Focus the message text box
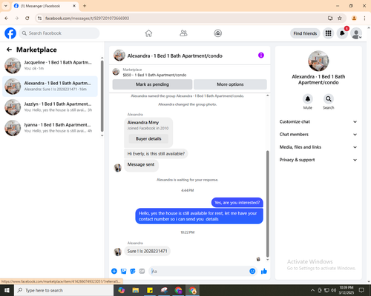Image resolution: width=371 pixels, height=296 pixels. pos(199,272)
